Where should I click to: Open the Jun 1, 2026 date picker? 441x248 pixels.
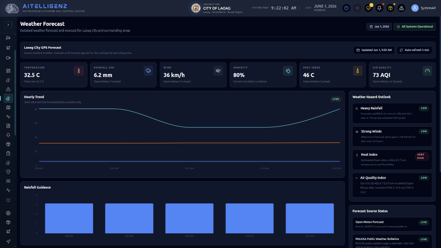tap(379, 26)
